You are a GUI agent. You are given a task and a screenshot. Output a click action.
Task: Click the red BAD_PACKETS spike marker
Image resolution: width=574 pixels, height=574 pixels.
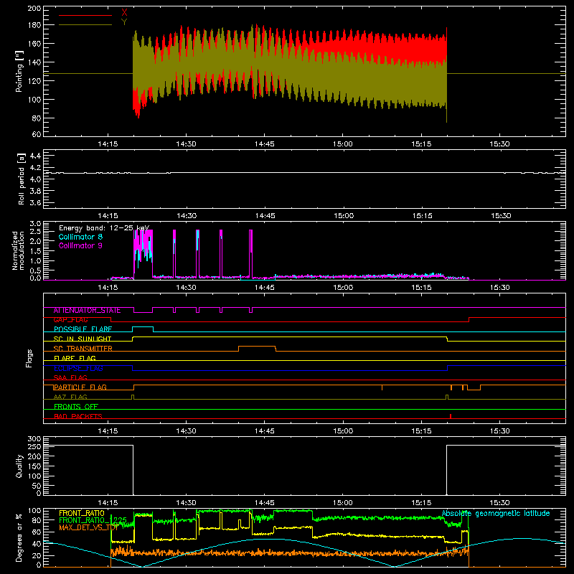coord(451,416)
